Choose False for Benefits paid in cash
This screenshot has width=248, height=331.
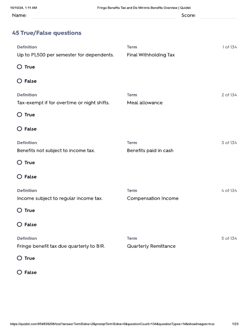(x=20, y=177)
